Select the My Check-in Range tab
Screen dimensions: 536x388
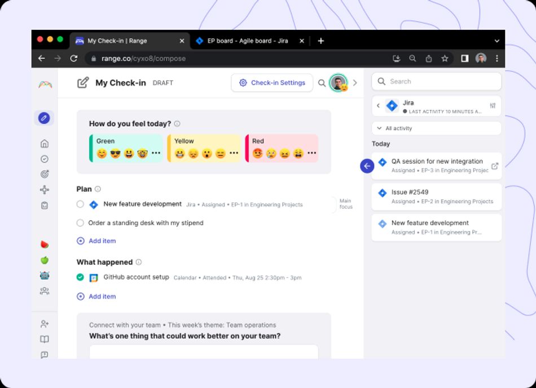pyautogui.click(x=130, y=41)
